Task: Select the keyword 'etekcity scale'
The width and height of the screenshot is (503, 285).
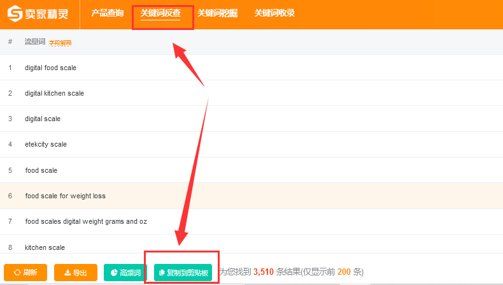Action: pos(46,144)
